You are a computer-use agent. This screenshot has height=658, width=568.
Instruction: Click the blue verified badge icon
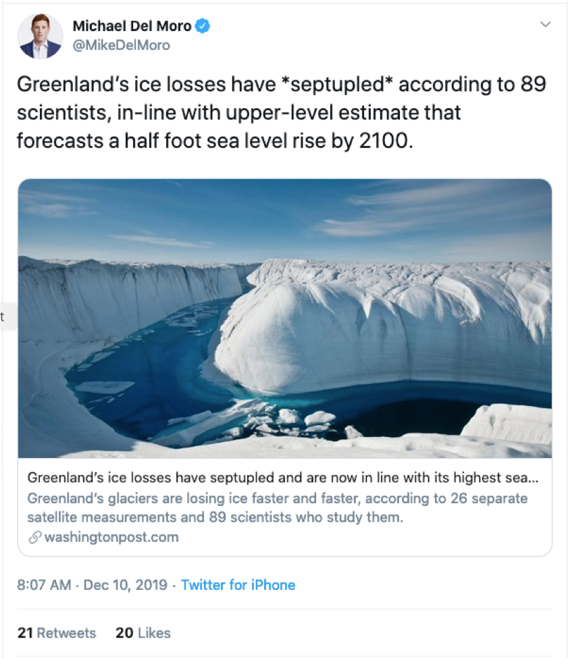[x=203, y=26]
